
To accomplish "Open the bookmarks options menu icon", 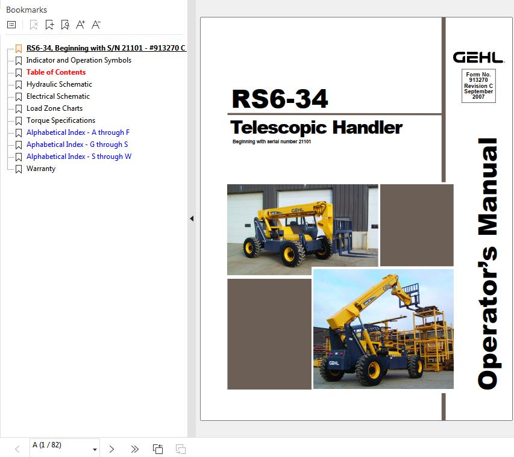I will [11, 25].
